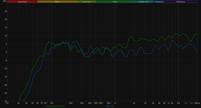Click the 100 Hz frequency axis label

pyautogui.click(x=52, y=103)
